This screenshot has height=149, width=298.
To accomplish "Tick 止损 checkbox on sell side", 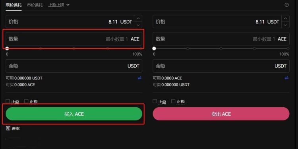I will (x=173, y=101).
